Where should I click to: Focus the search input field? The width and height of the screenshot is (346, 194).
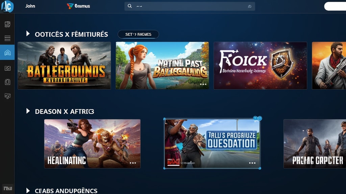(x=190, y=6)
